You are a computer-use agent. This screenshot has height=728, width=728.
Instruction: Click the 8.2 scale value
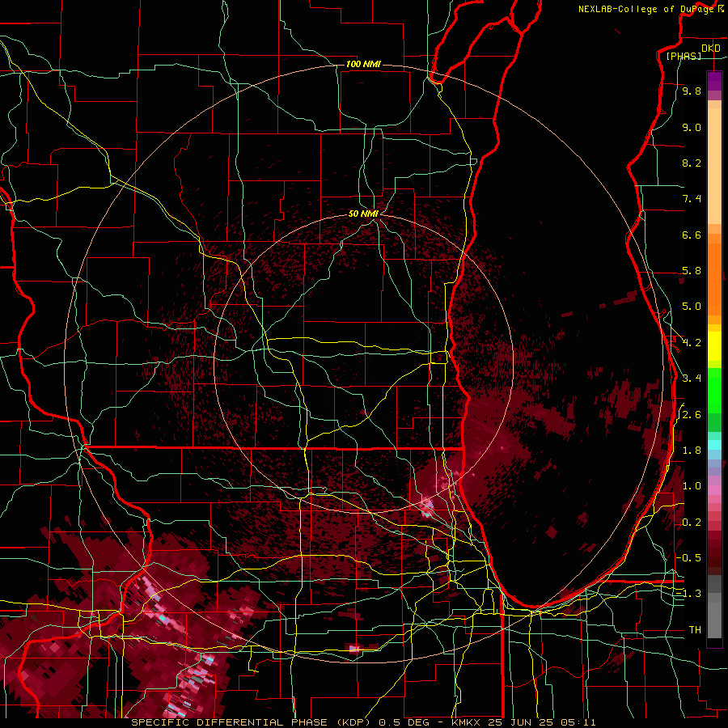(692, 163)
